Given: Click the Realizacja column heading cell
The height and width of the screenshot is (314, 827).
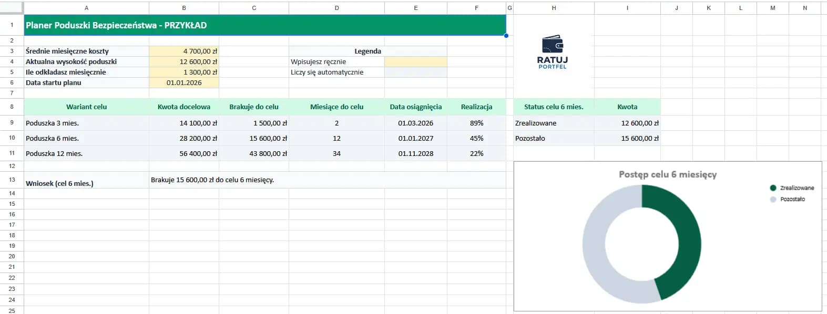Looking at the screenshot, I should (x=476, y=107).
